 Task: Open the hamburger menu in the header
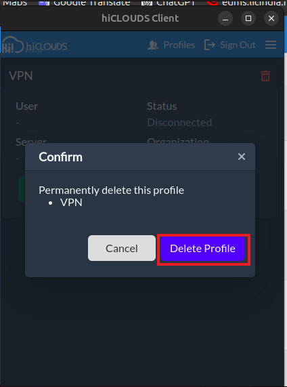click(271, 45)
